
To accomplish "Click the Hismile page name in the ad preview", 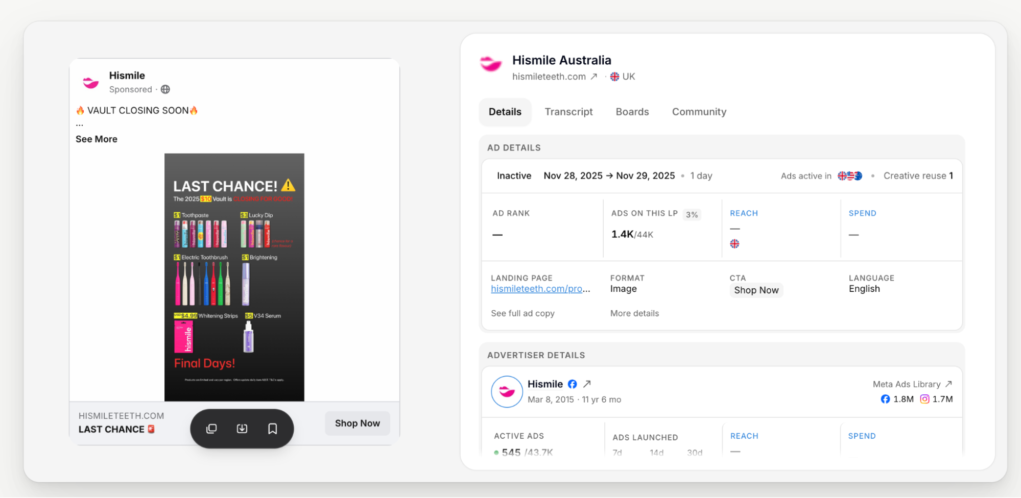I will (x=127, y=76).
